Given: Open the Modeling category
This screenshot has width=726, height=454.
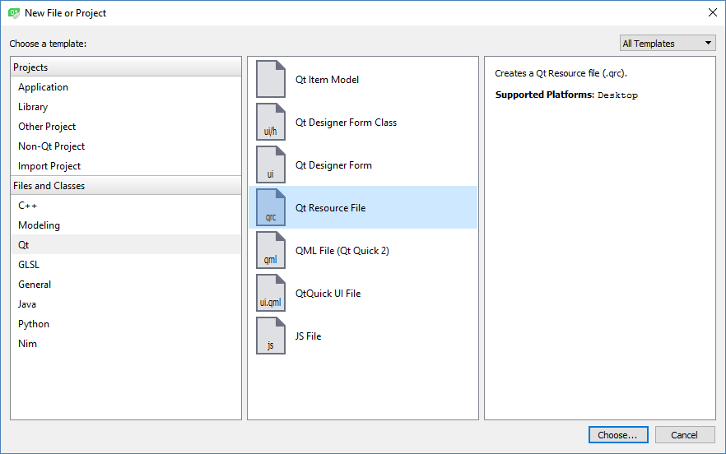Looking at the screenshot, I should pos(39,225).
